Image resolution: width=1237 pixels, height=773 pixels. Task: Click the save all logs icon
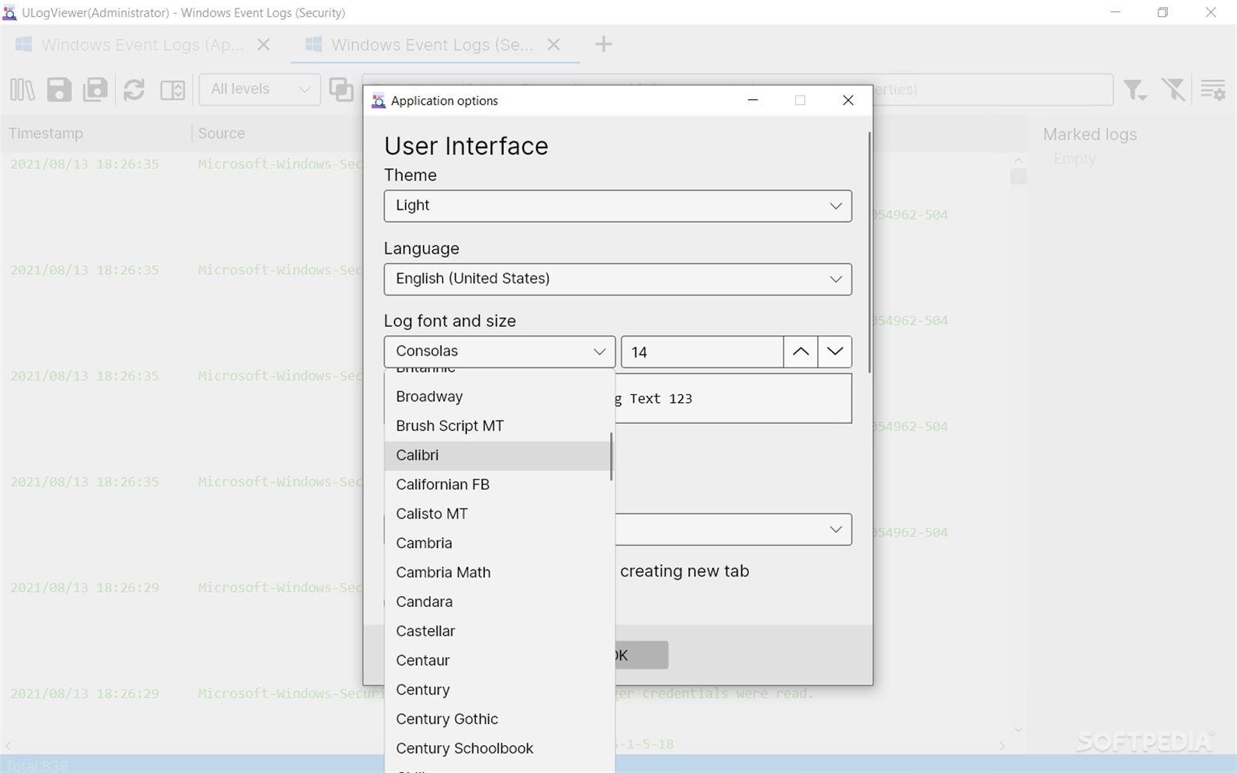click(x=95, y=89)
